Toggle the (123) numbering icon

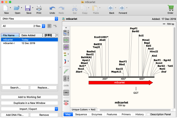point(66,86)
